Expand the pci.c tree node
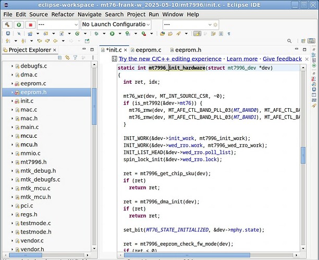Viewport: 319px width, 260px height. 12,206
